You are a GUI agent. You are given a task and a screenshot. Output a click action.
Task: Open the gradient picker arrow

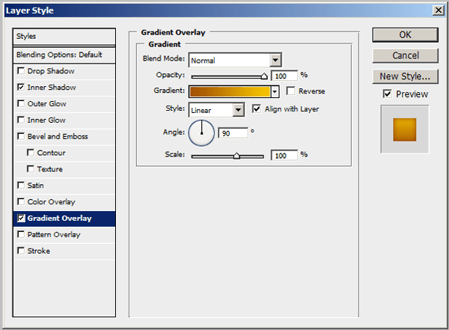275,91
